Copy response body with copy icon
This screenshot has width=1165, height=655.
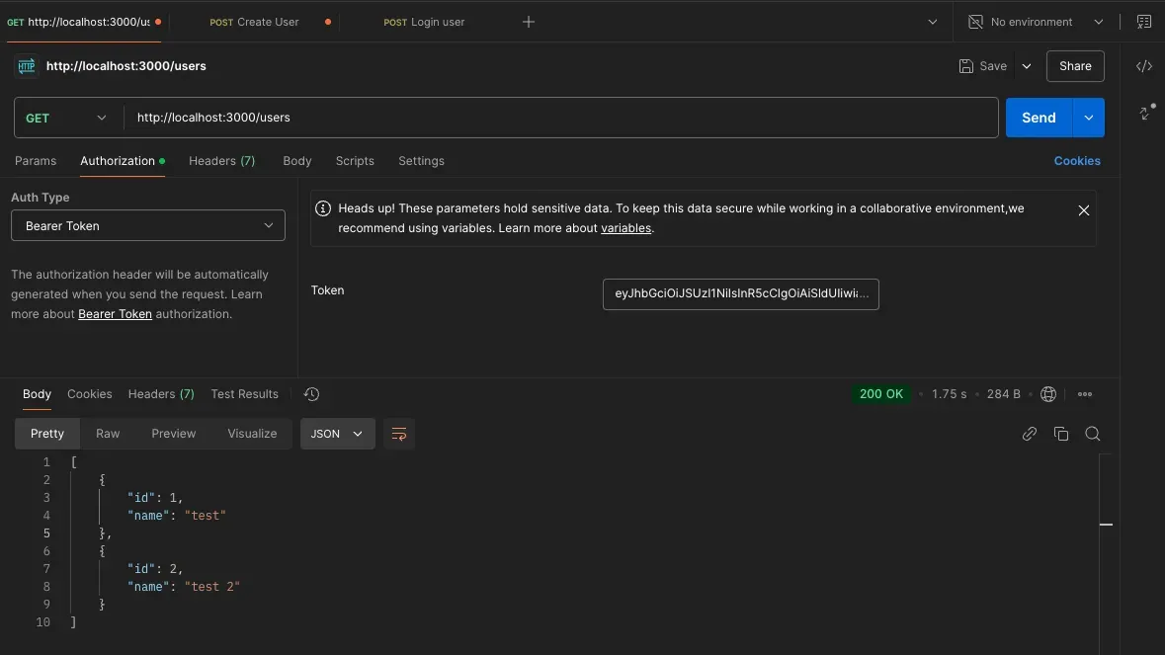(x=1061, y=434)
